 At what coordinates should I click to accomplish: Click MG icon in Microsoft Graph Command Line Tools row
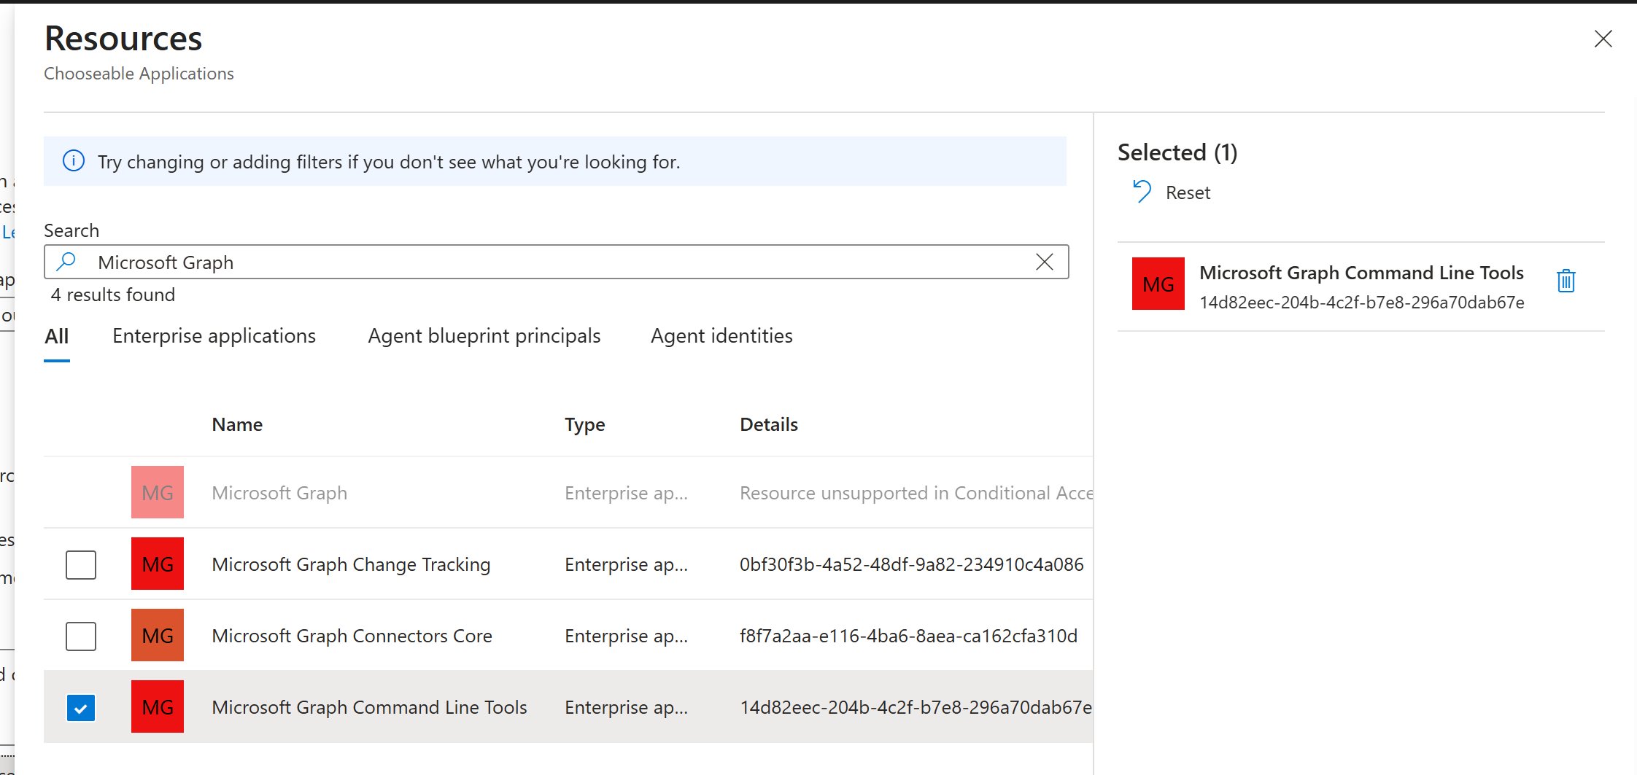pyautogui.click(x=158, y=706)
